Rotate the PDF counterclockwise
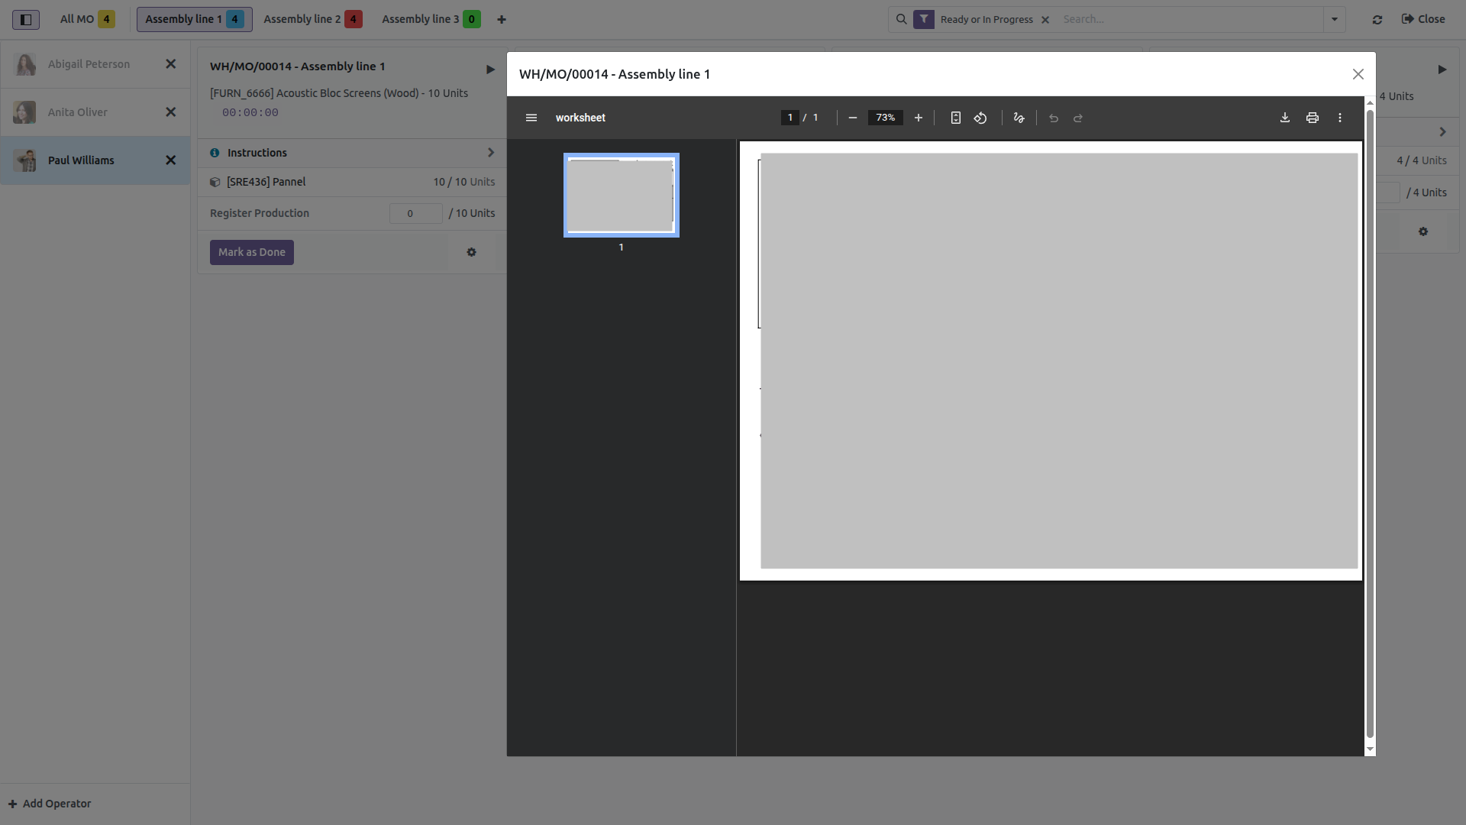The width and height of the screenshot is (1466, 825). 980,118
